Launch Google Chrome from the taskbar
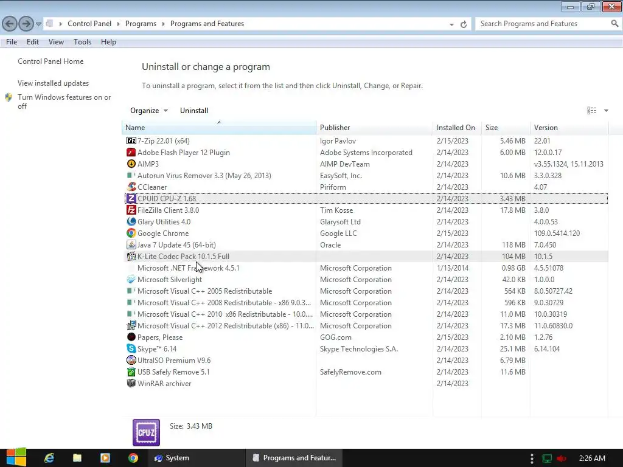 [x=133, y=458]
